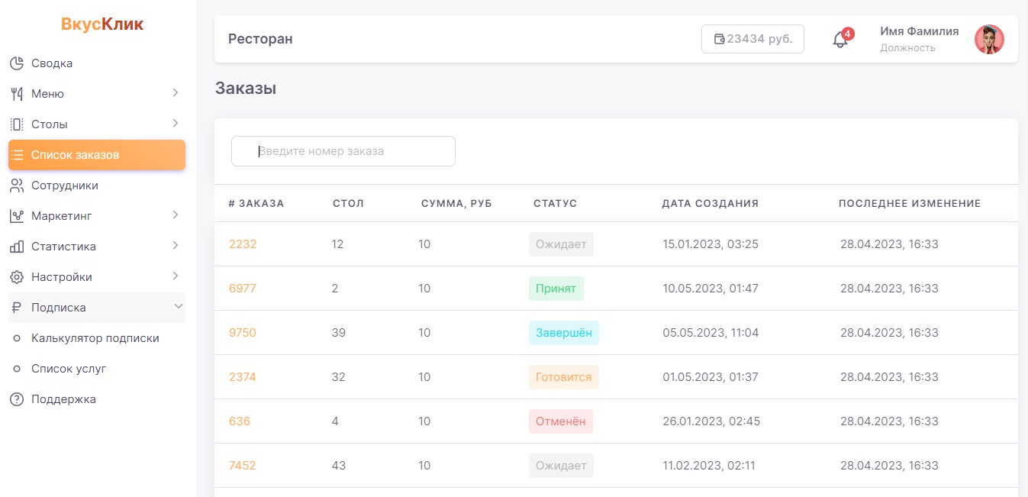The width and height of the screenshot is (1028, 497).
Task: Open the user profile avatar
Action: tap(989, 40)
